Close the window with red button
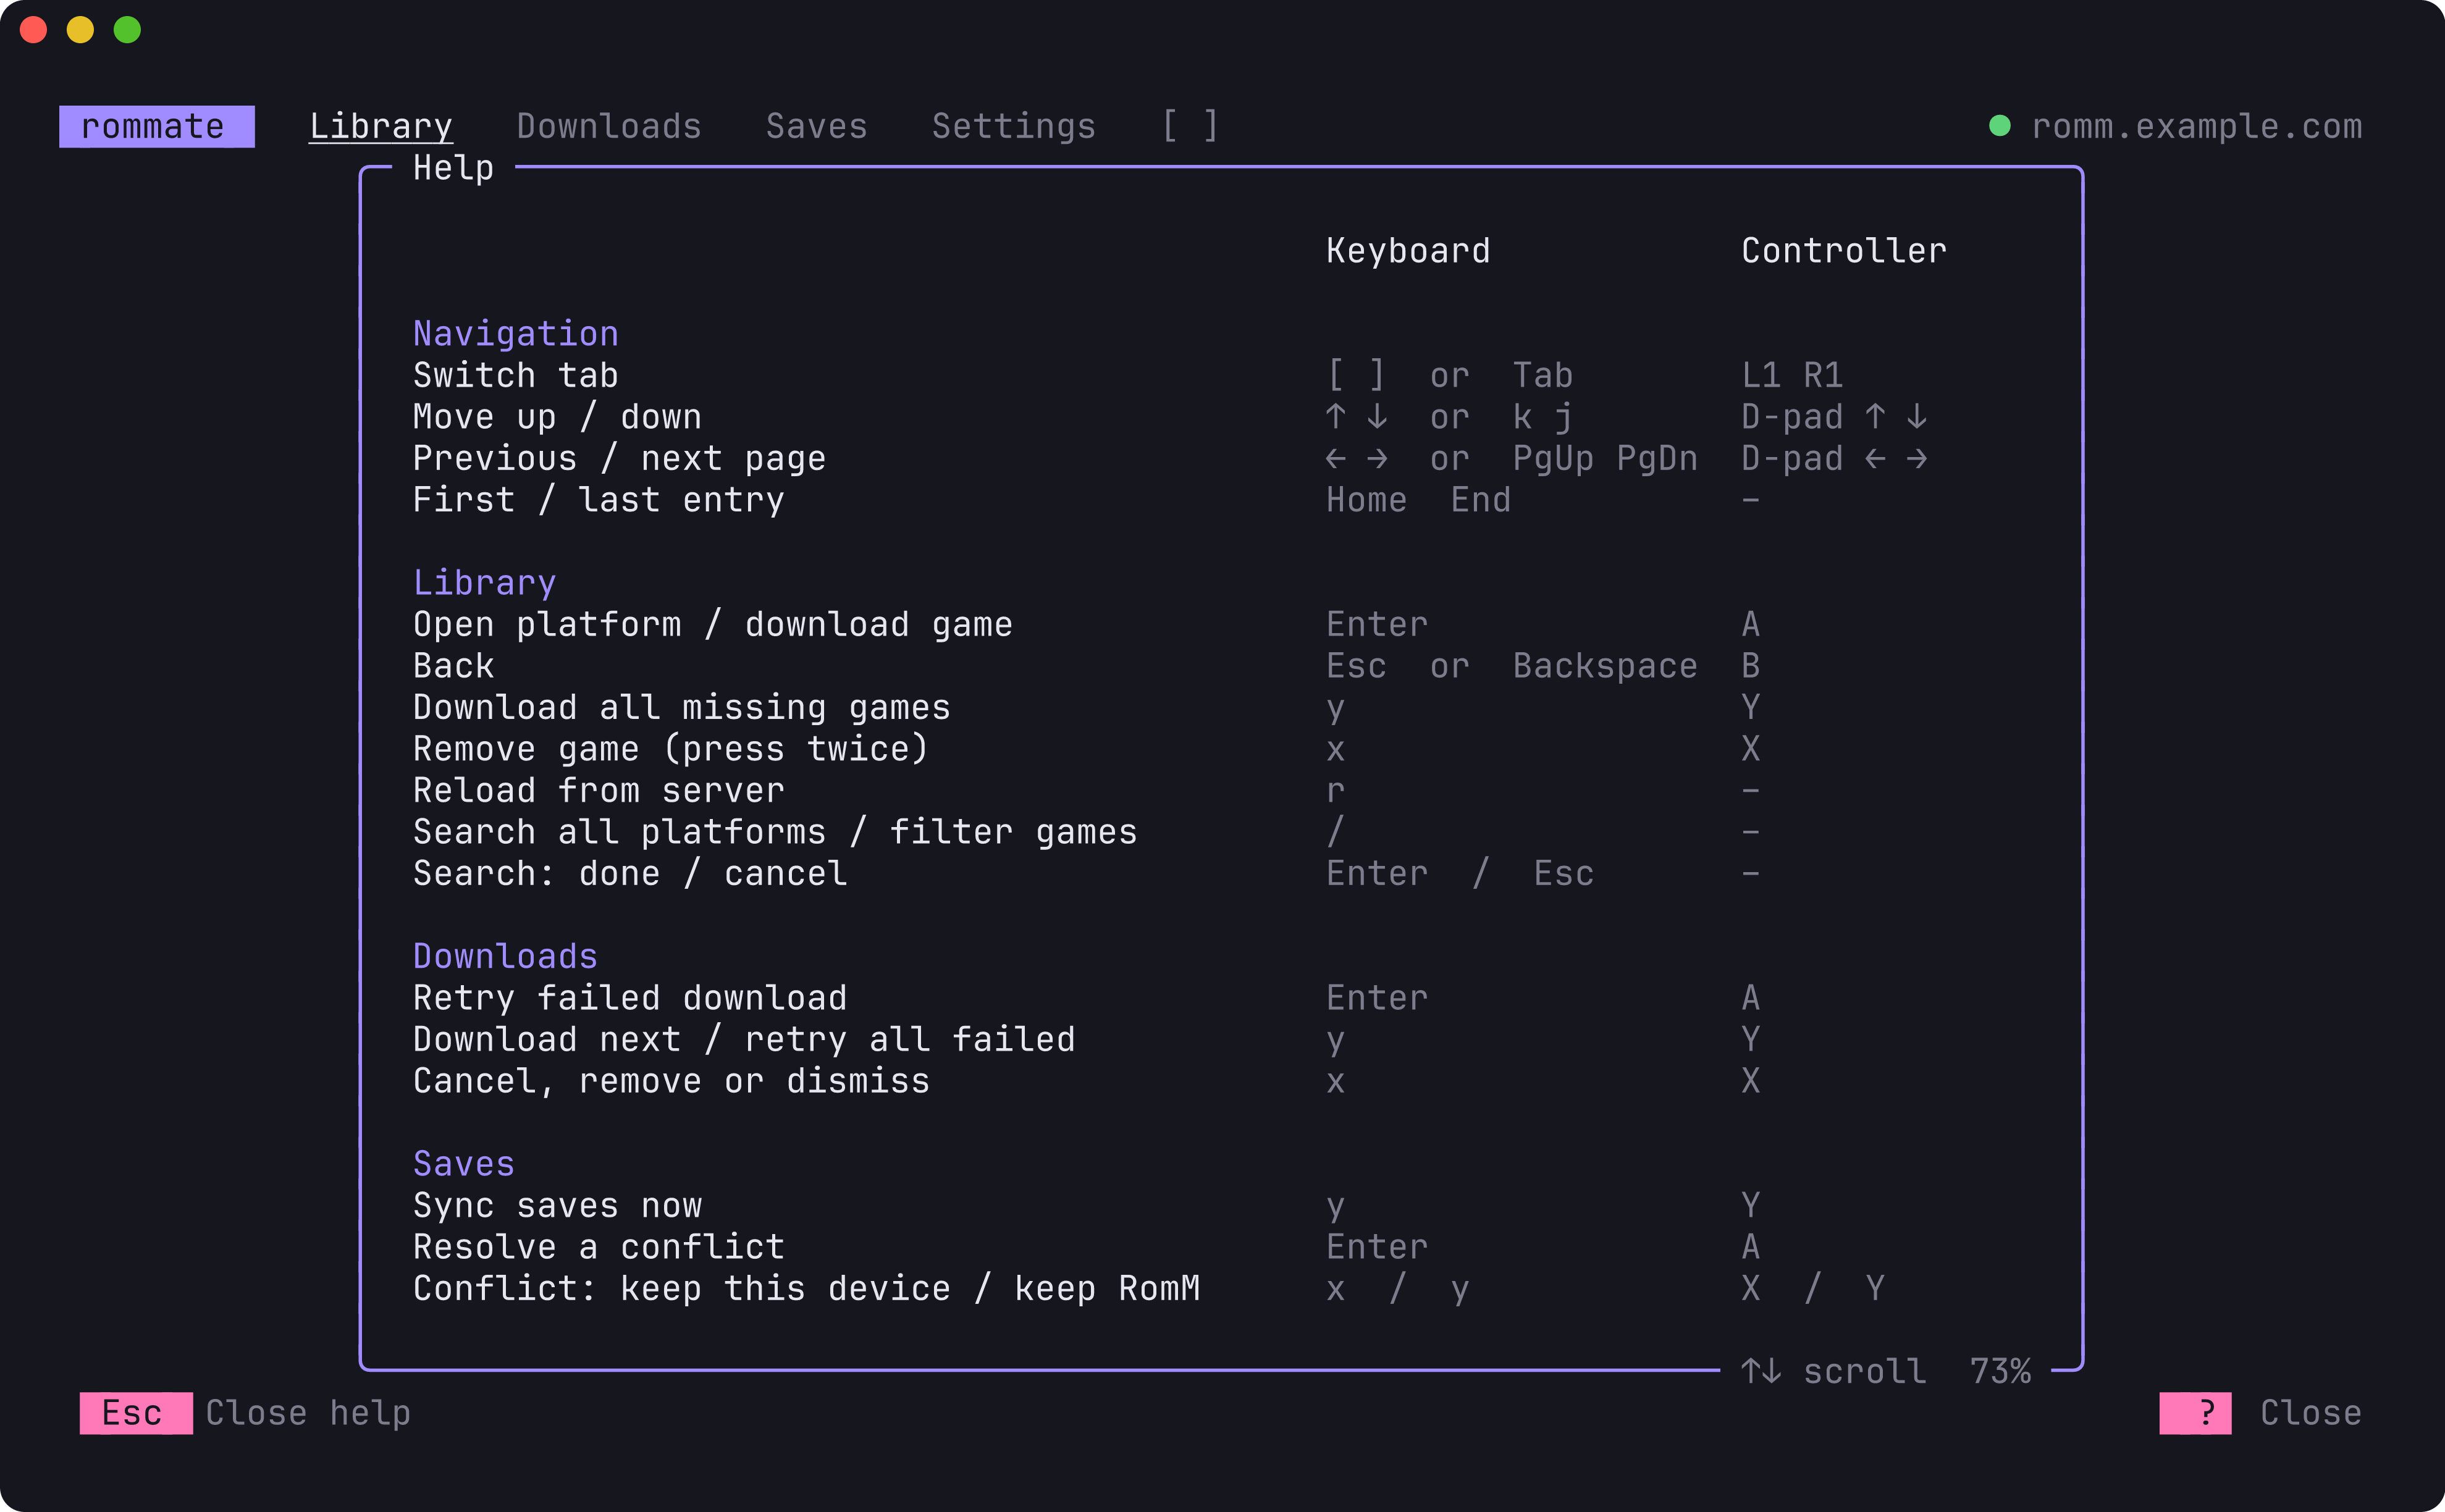The height and width of the screenshot is (1512, 2445). click(34, 30)
